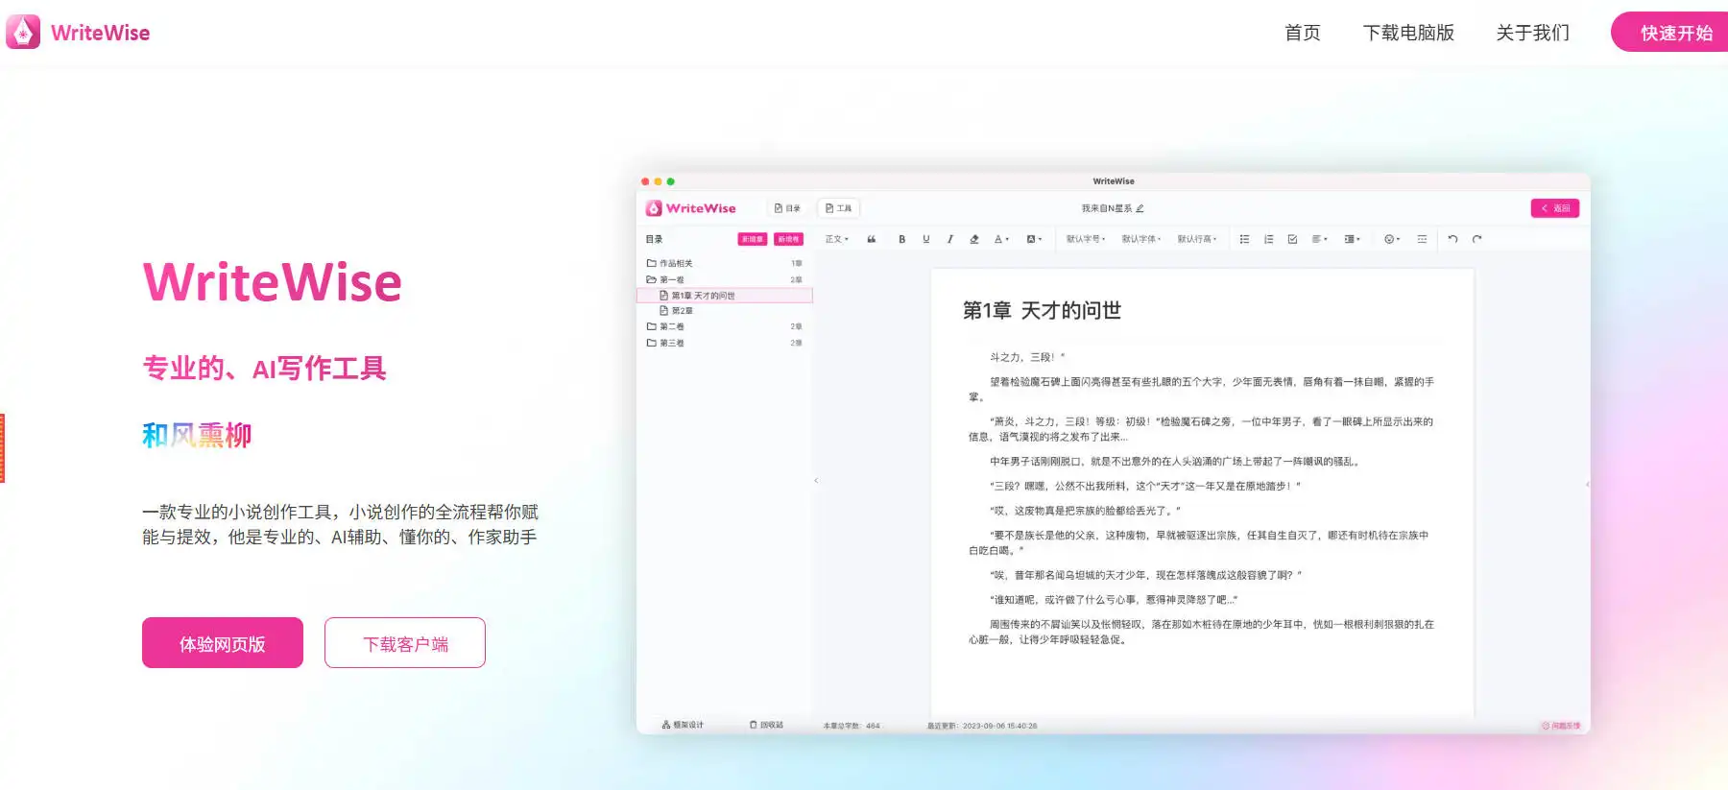This screenshot has height=790, width=1728.
Task: Collapse the catalog sidebar using the arrow handle
Action: (x=816, y=480)
